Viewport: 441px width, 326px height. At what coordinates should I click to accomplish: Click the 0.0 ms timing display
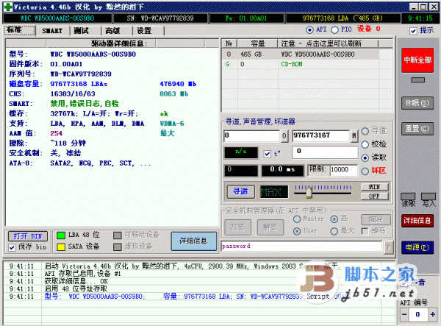coord(282,170)
